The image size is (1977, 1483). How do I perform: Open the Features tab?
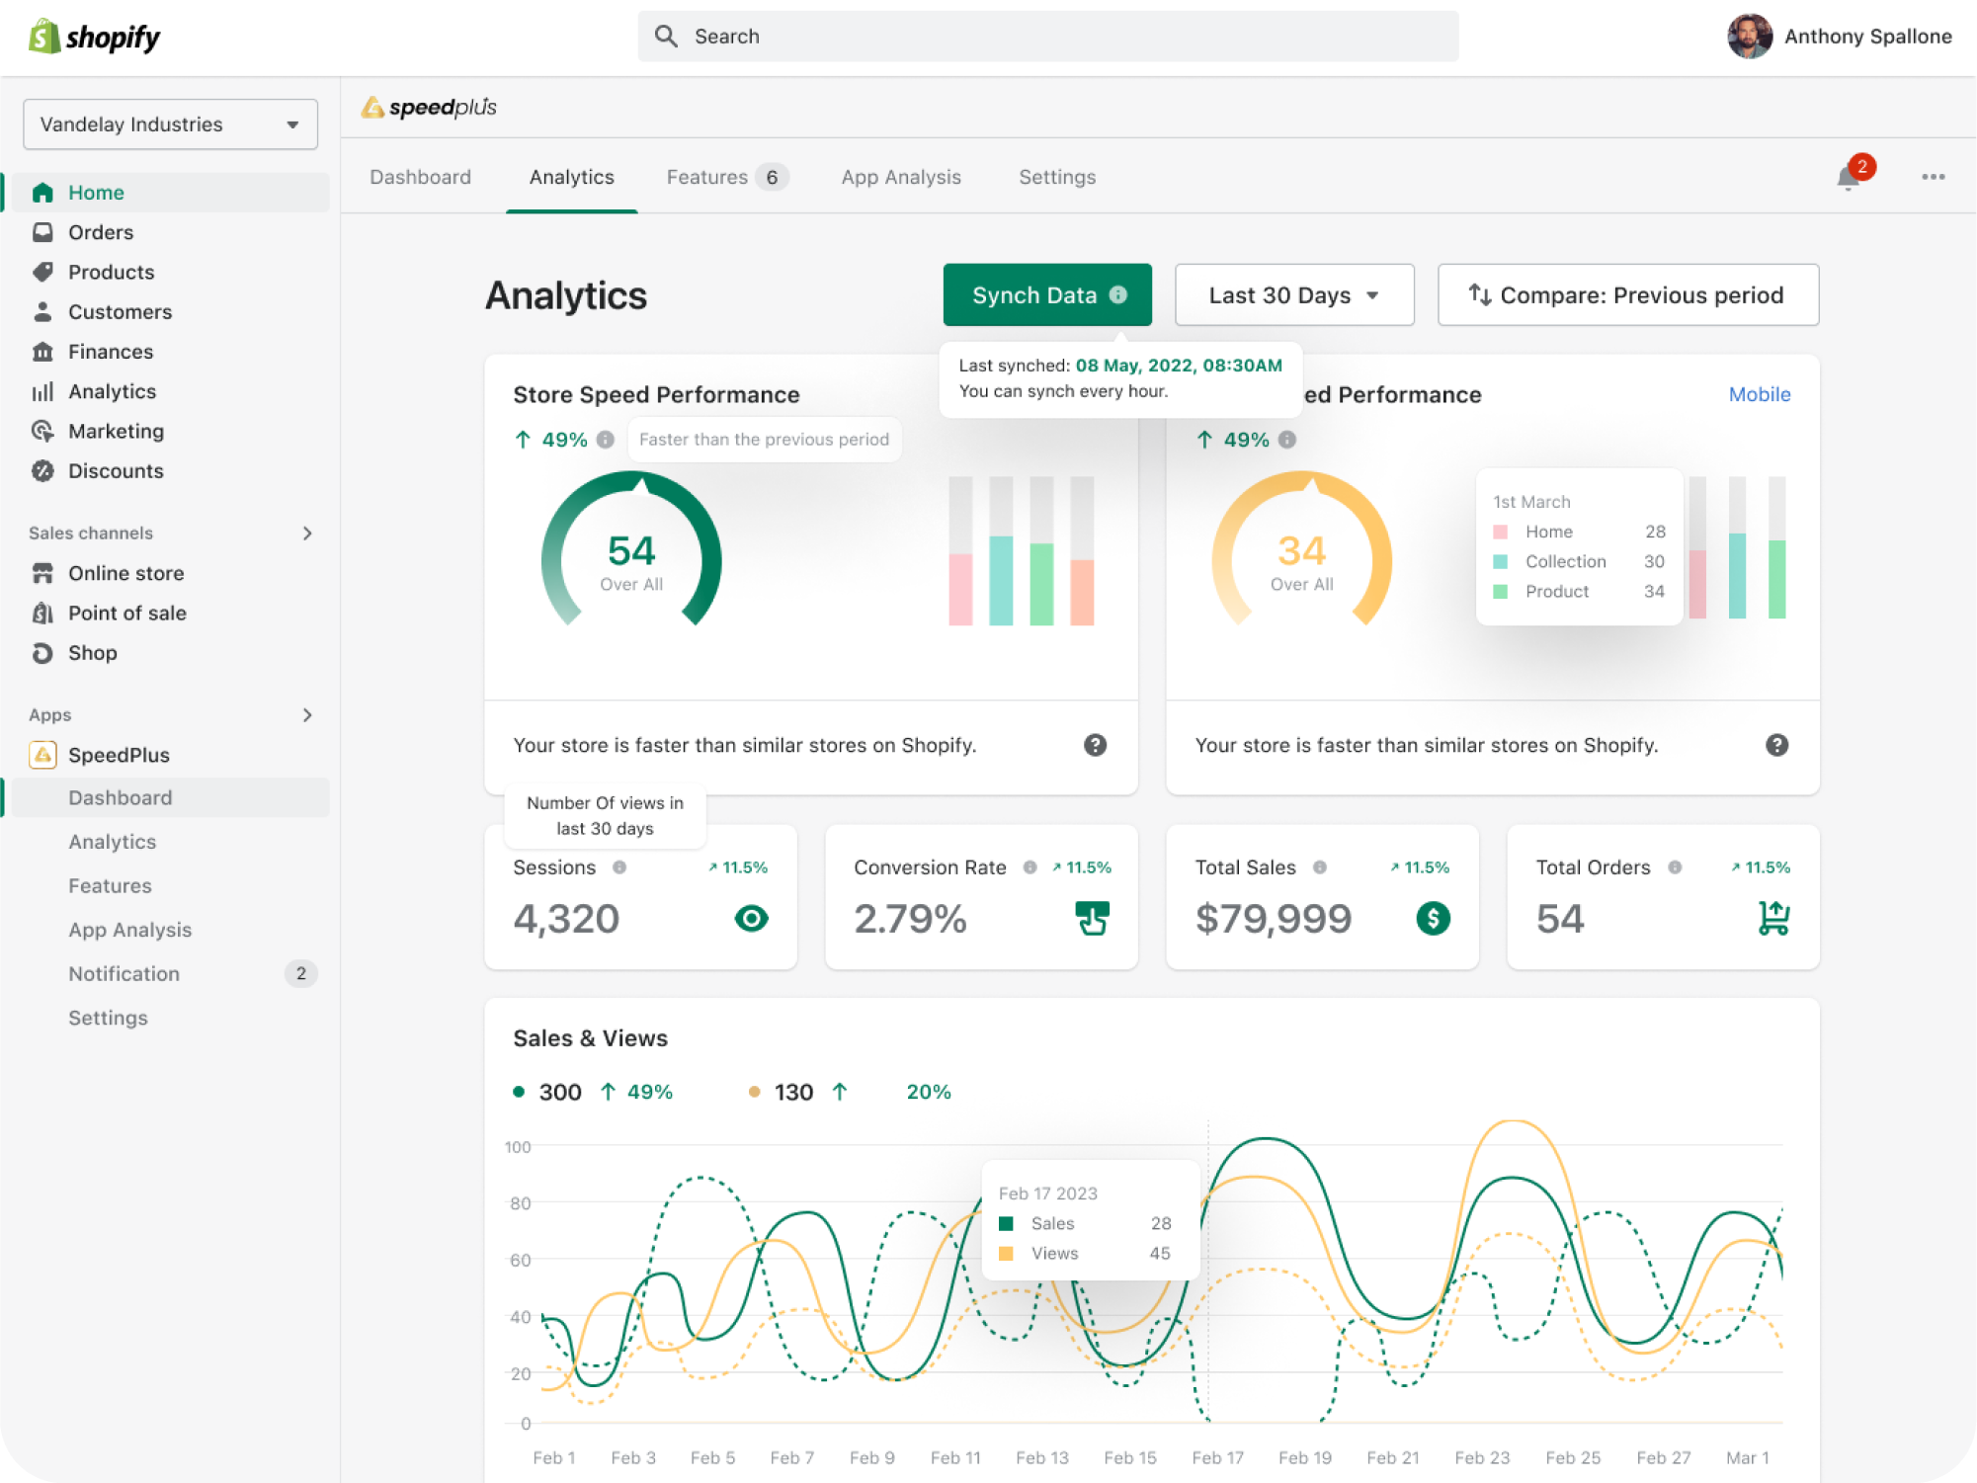pyautogui.click(x=707, y=177)
